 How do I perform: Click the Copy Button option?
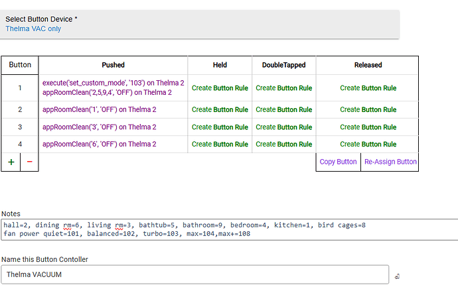coord(338,162)
